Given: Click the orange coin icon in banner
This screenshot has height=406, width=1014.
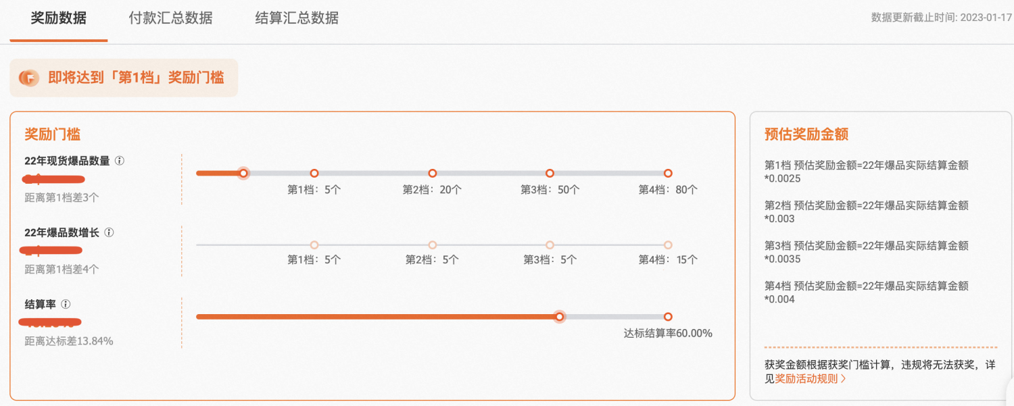Looking at the screenshot, I should [x=29, y=78].
